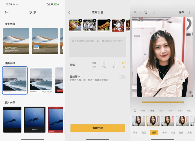Close the photo editor with X

(x=135, y=12)
